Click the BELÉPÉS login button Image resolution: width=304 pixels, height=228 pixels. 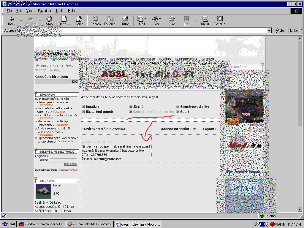tap(71, 164)
